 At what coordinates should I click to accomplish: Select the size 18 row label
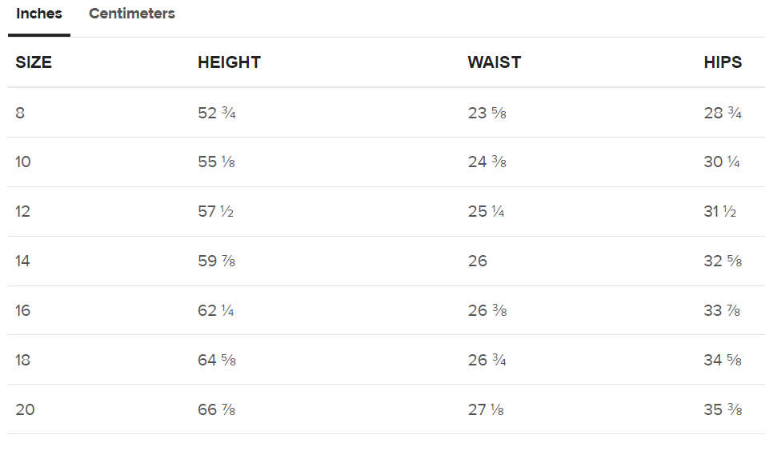pyautogui.click(x=23, y=360)
